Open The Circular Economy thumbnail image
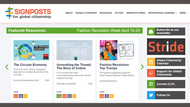This screenshot has height=107, width=190. point(32,50)
